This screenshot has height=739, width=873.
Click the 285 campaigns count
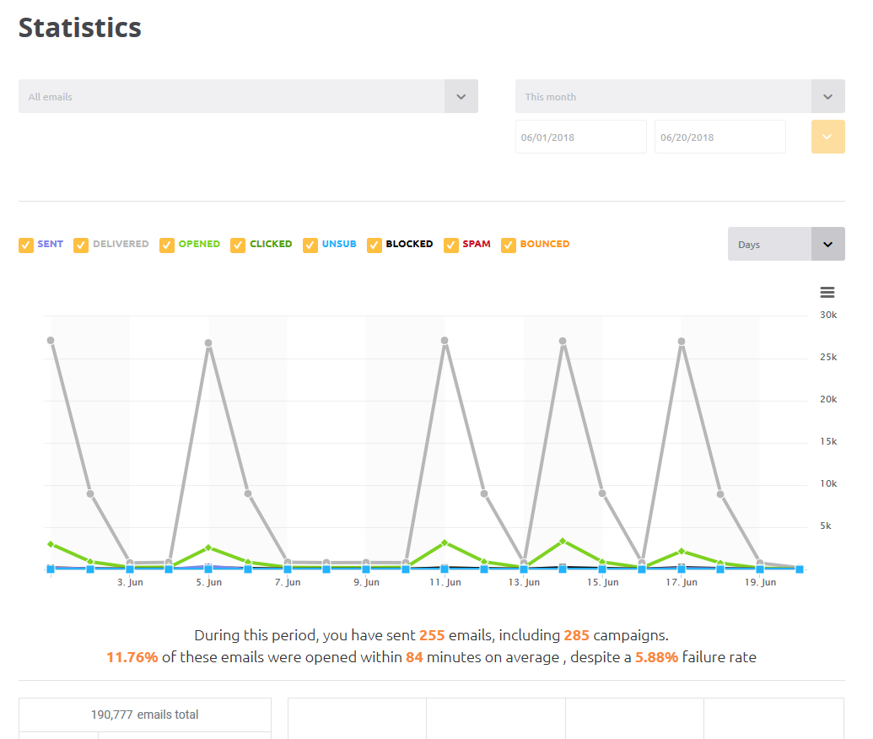point(576,635)
